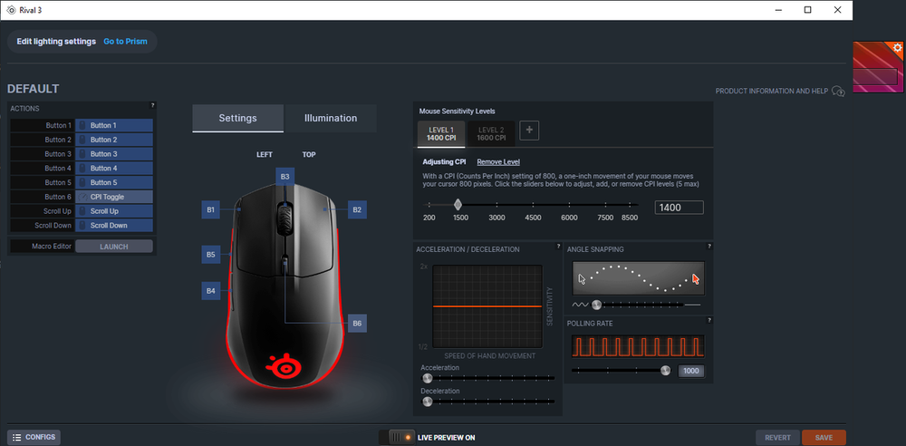Viewport: 906px width, 446px height.
Task: Click the 'Adjusting CPI' label
Action: pos(444,162)
